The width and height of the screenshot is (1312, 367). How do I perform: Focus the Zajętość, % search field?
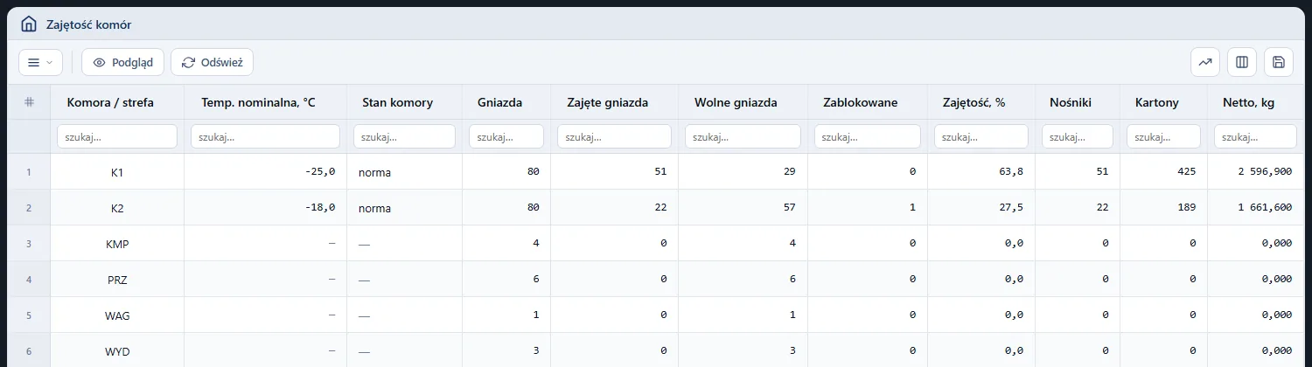981,136
